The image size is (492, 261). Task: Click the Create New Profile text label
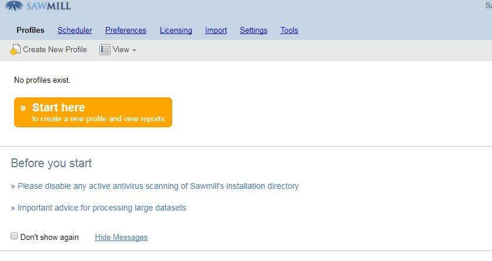tap(55, 49)
